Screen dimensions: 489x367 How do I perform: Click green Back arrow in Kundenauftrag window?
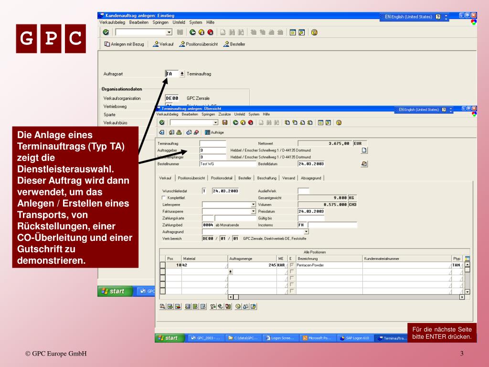click(193, 32)
